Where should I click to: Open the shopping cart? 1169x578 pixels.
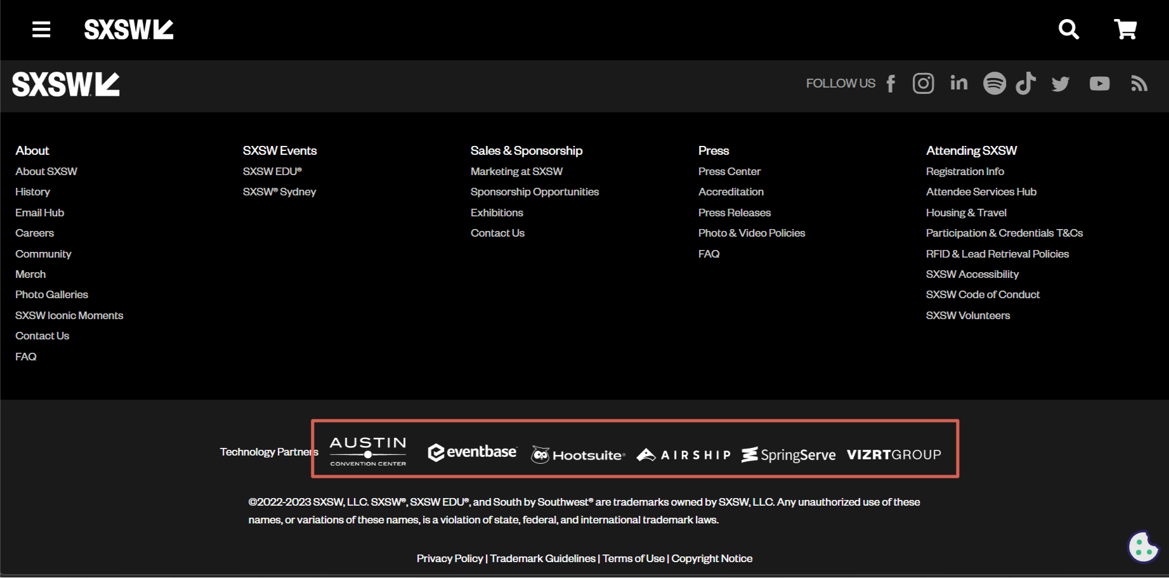(1125, 29)
